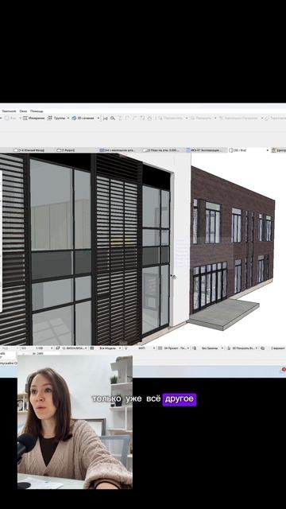The image size is (286, 509).
Task: Open the Помощь menu
Action: coord(37,111)
